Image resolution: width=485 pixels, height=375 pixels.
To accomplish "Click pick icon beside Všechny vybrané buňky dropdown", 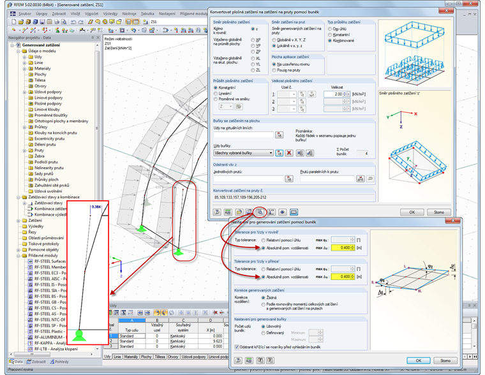I will 279,152.
